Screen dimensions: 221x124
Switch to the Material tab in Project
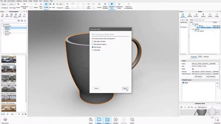click(x=190, y=15)
